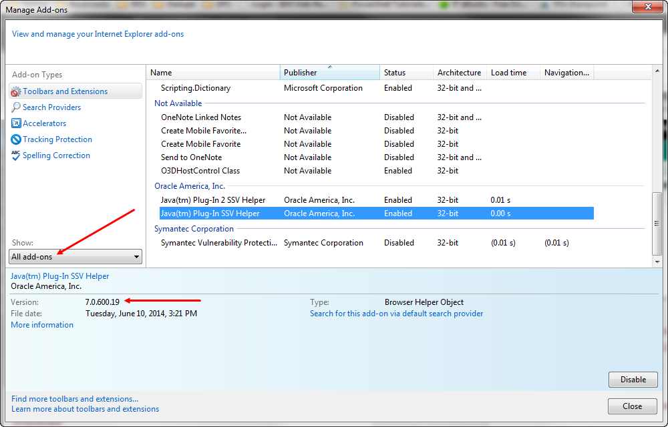Image resolution: width=668 pixels, height=427 pixels.
Task: Click Disabled status of Symantec Vulnerability Protection
Action: [399, 243]
